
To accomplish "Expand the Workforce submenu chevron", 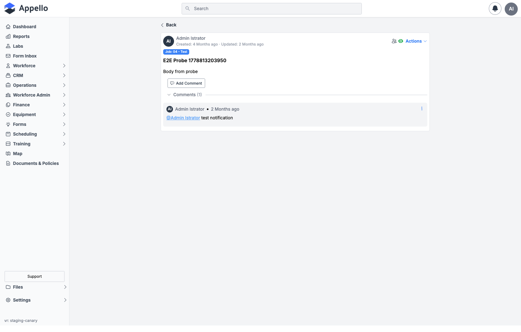I will point(64,66).
